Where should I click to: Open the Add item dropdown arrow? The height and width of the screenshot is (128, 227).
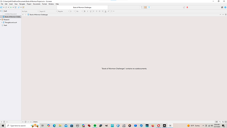point(13,7)
